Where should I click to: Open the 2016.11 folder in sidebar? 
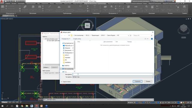pyautogui.click(x=66, y=55)
